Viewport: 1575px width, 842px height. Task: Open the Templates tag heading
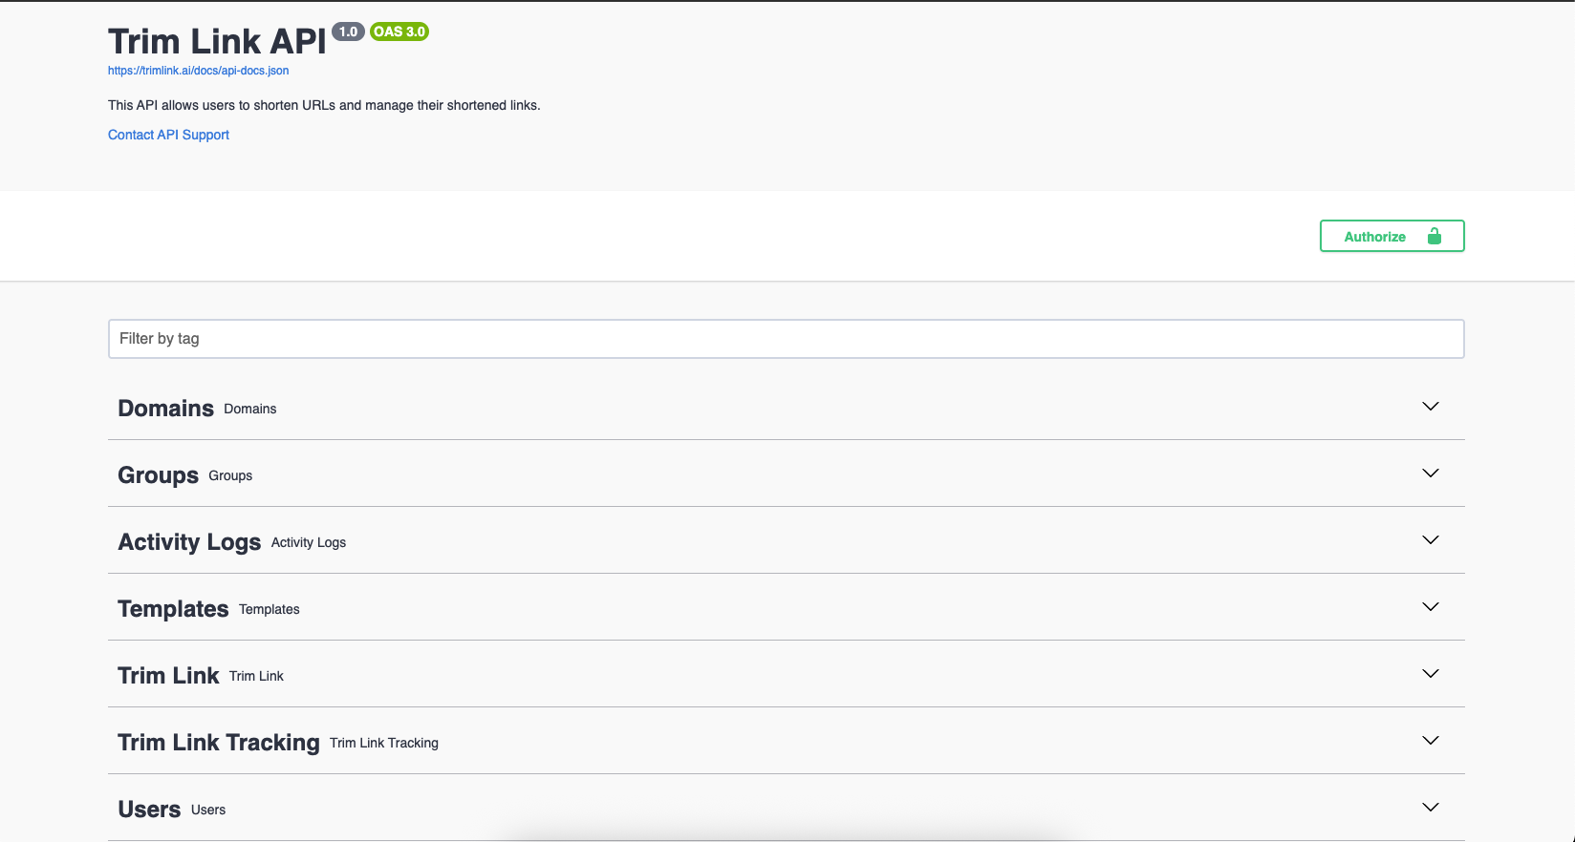point(173,609)
